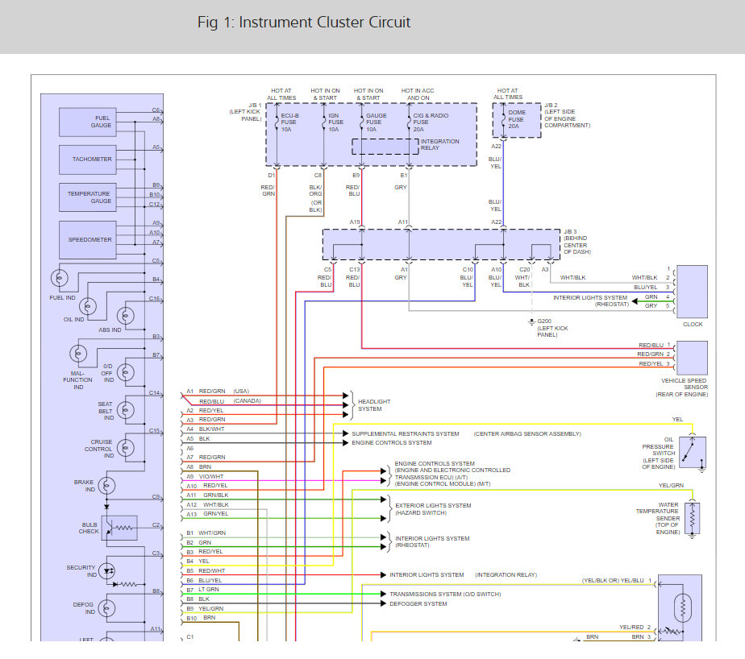Image resolution: width=745 pixels, height=659 pixels.
Task: Click the Brake Ind lamp symbol
Action: click(x=106, y=487)
